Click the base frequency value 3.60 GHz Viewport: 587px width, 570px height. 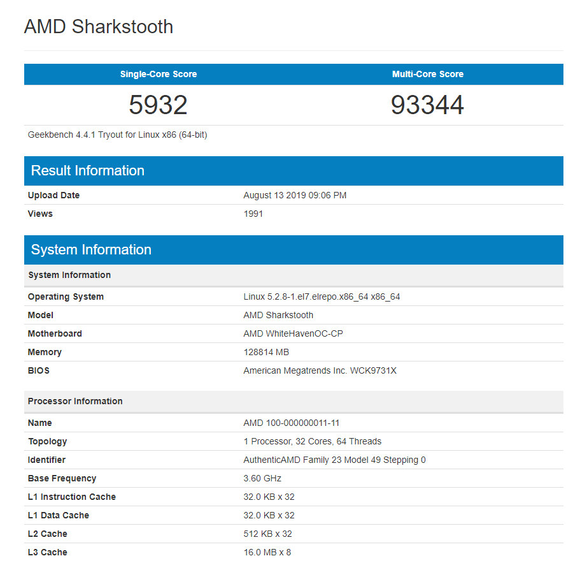pos(262,478)
